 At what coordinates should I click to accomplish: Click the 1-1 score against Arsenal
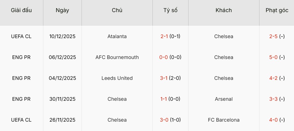click(x=164, y=99)
